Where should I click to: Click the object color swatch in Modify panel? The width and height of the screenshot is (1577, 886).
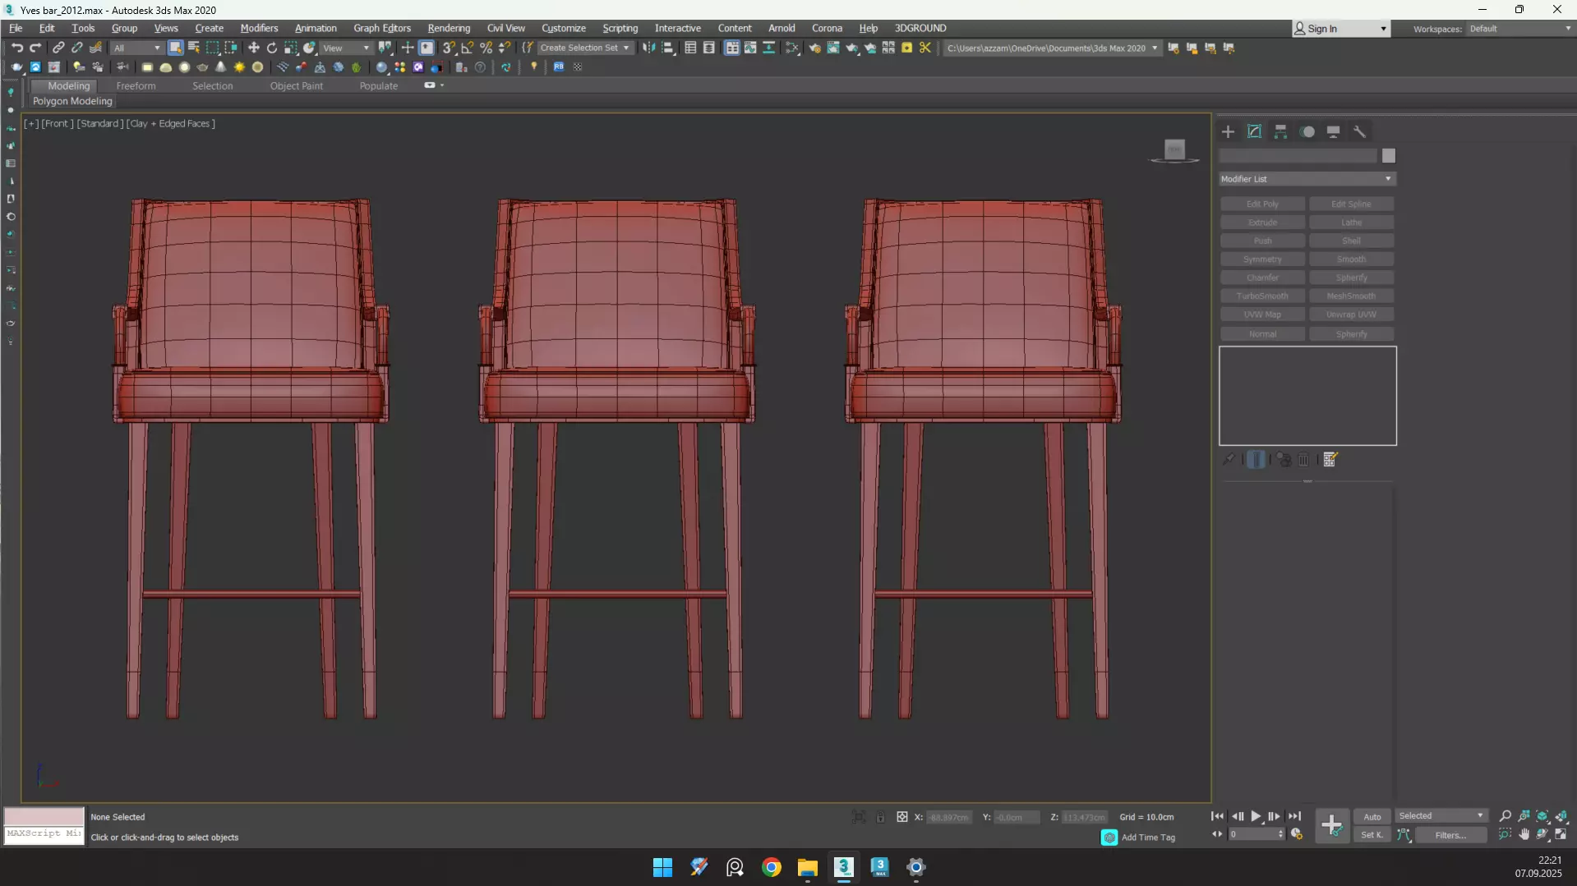click(x=1388, y=156)
